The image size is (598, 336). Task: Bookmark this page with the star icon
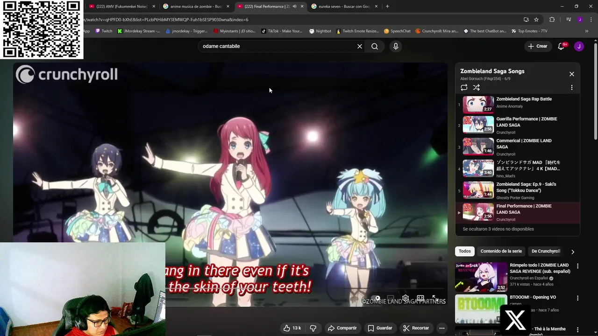[x=536, y=20]
